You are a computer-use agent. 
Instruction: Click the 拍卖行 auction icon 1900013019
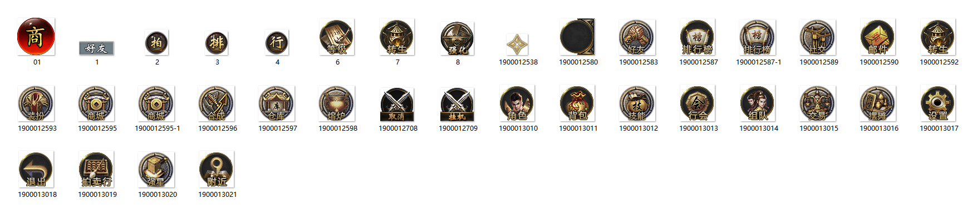(x=96, y=169)
